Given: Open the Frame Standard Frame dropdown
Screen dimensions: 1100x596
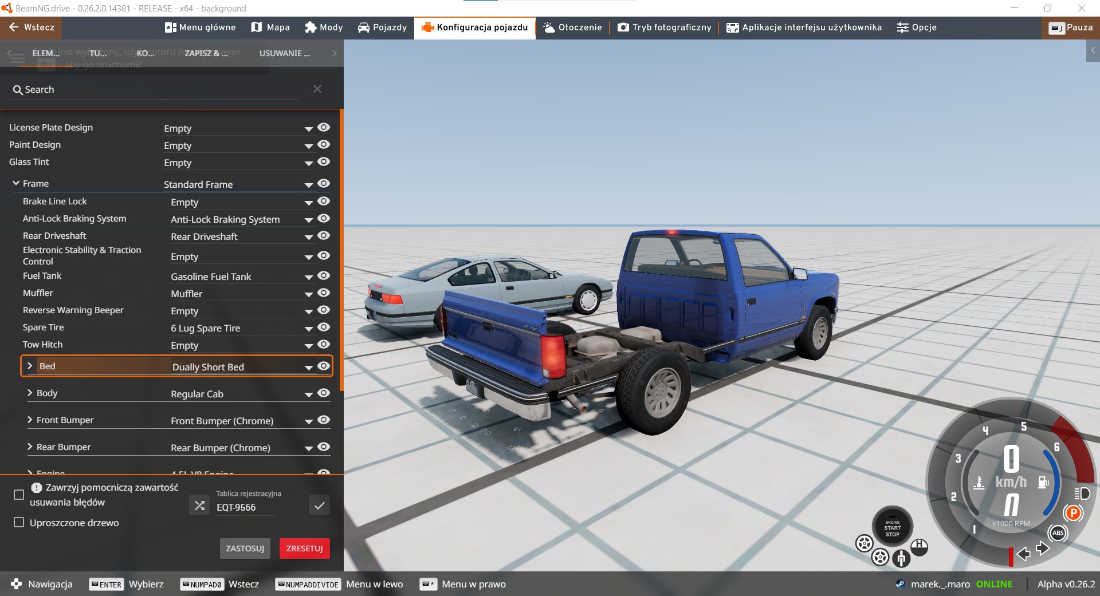Looking at the screenshot, I should coord(238,184).
